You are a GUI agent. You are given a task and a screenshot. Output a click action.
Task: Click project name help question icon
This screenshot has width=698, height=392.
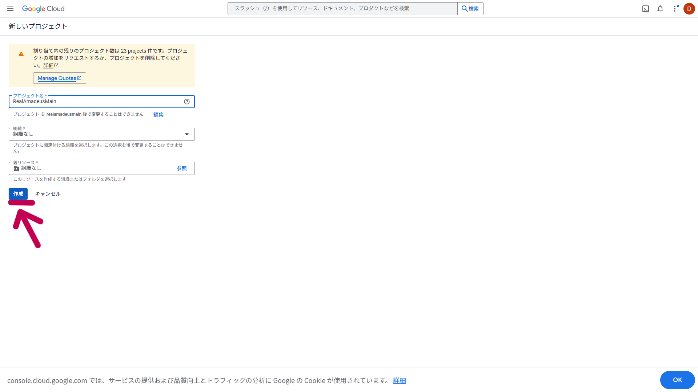(187, 102)
